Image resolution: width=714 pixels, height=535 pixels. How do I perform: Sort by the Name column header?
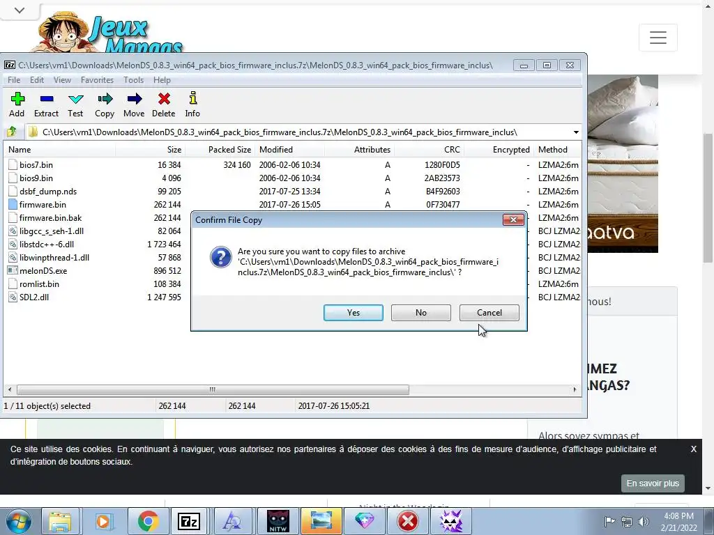click(60, 150)
